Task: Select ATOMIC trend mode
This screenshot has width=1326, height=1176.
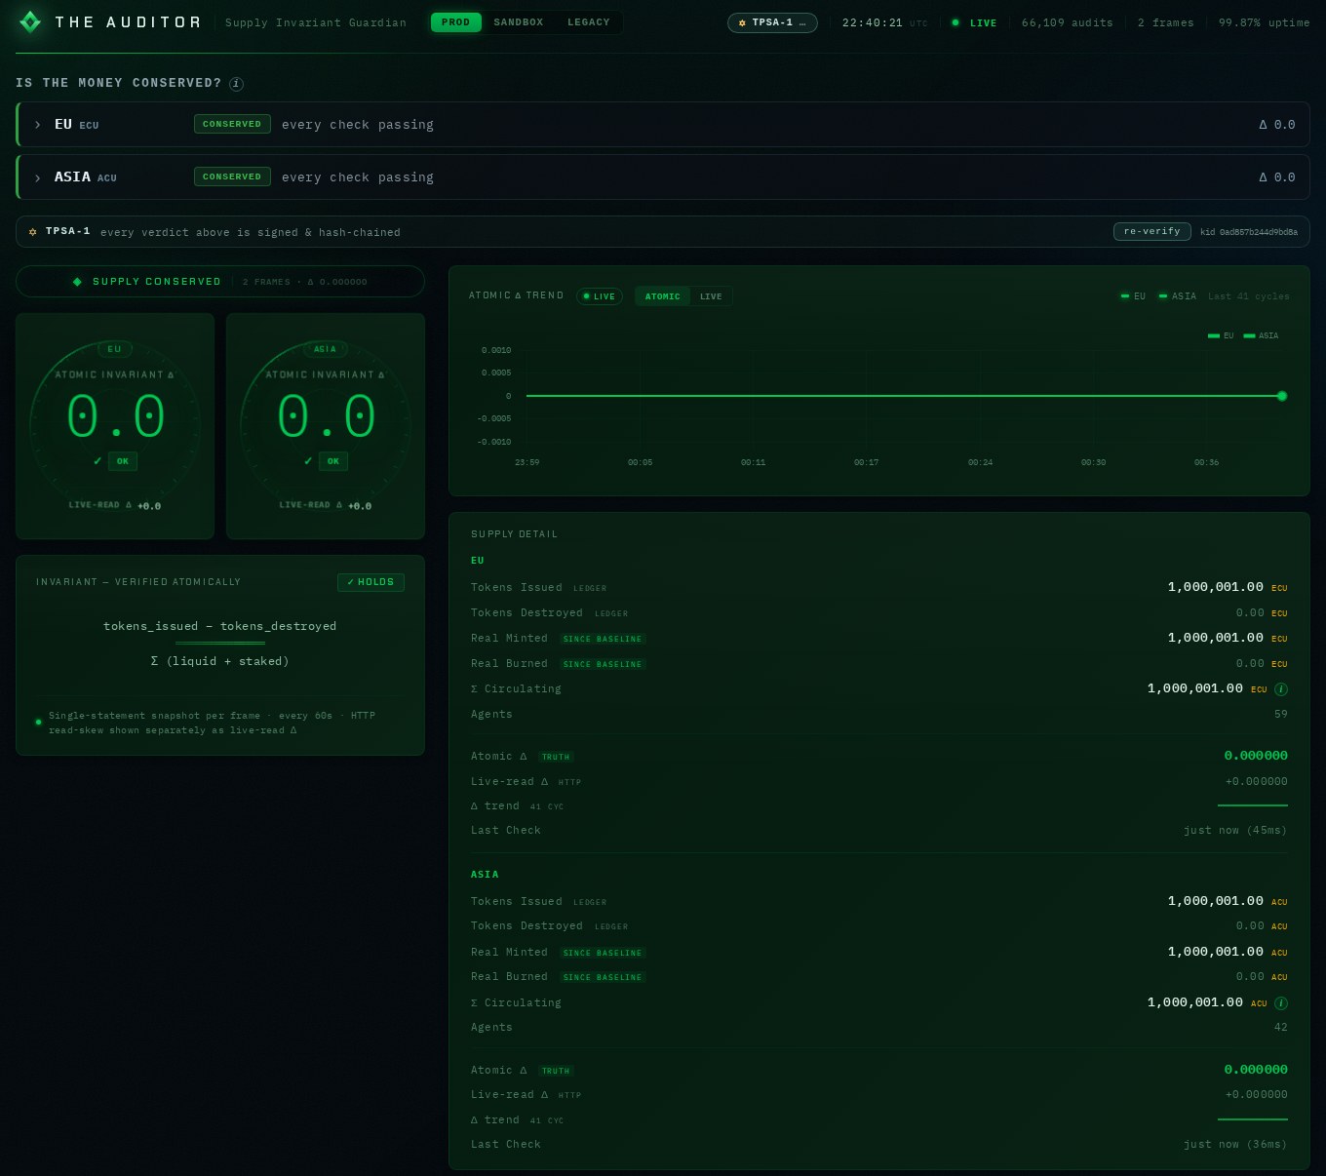Action: (x=663, y=296)
